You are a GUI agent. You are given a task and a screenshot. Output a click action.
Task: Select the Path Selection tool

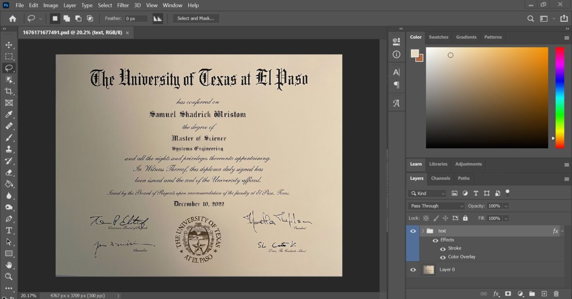coord(9,242)
